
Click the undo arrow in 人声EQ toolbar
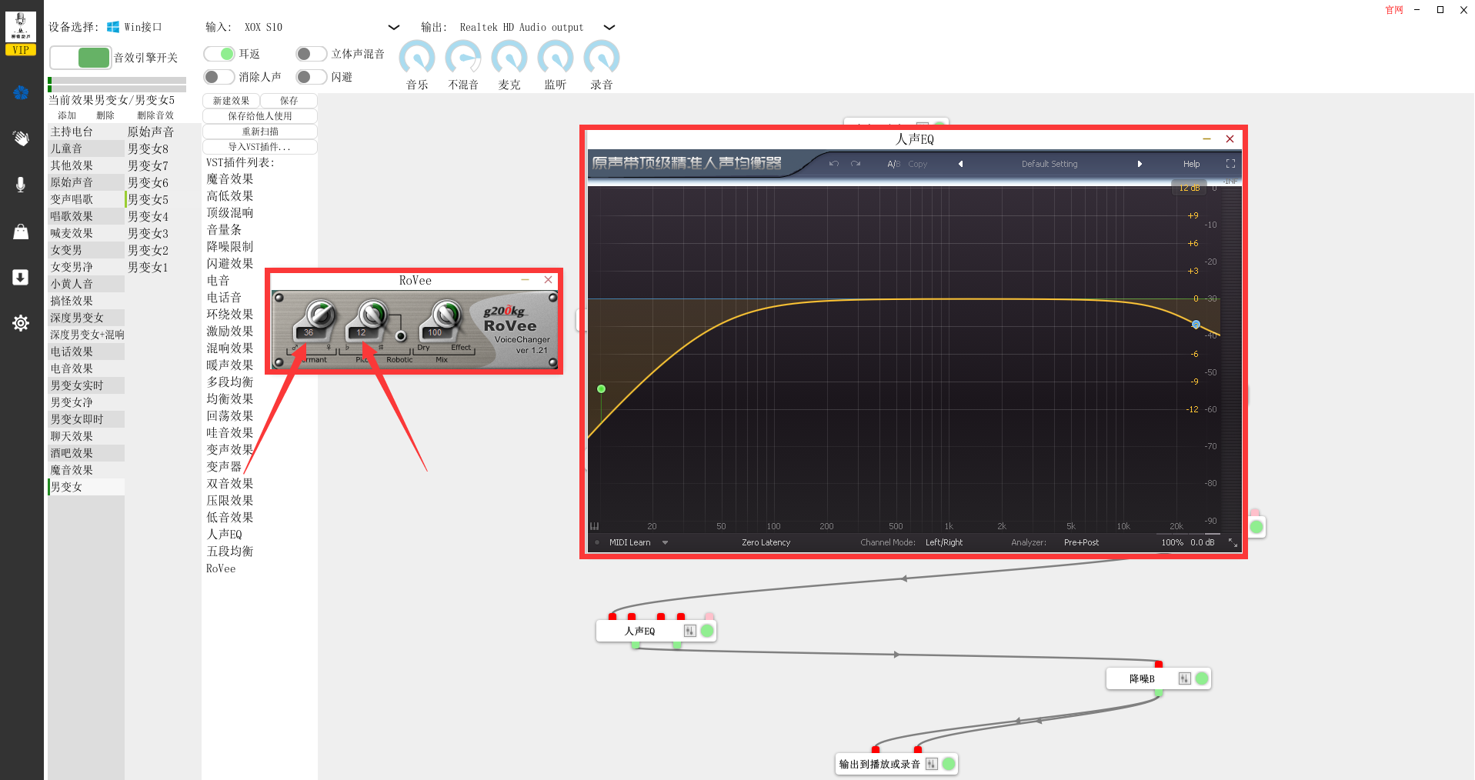[x=833, y=164]
